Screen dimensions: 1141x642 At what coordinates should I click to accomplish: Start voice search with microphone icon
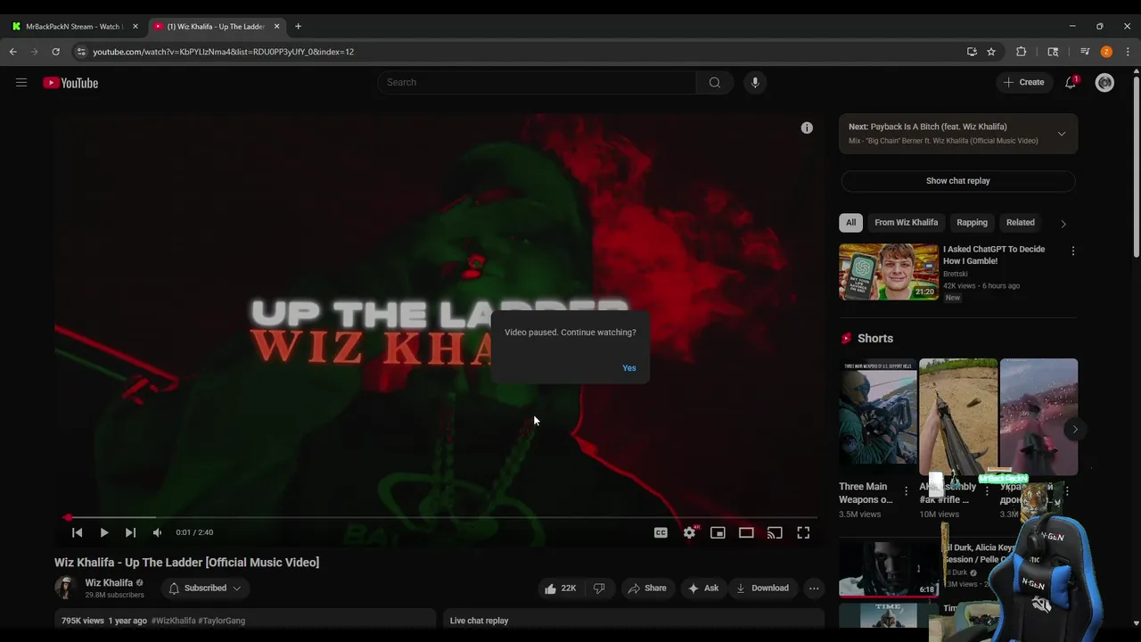(x=755, y=83)
